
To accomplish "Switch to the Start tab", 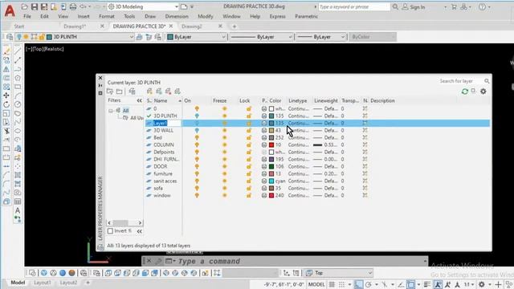I will pyautogui.click(x=19, y=26).
